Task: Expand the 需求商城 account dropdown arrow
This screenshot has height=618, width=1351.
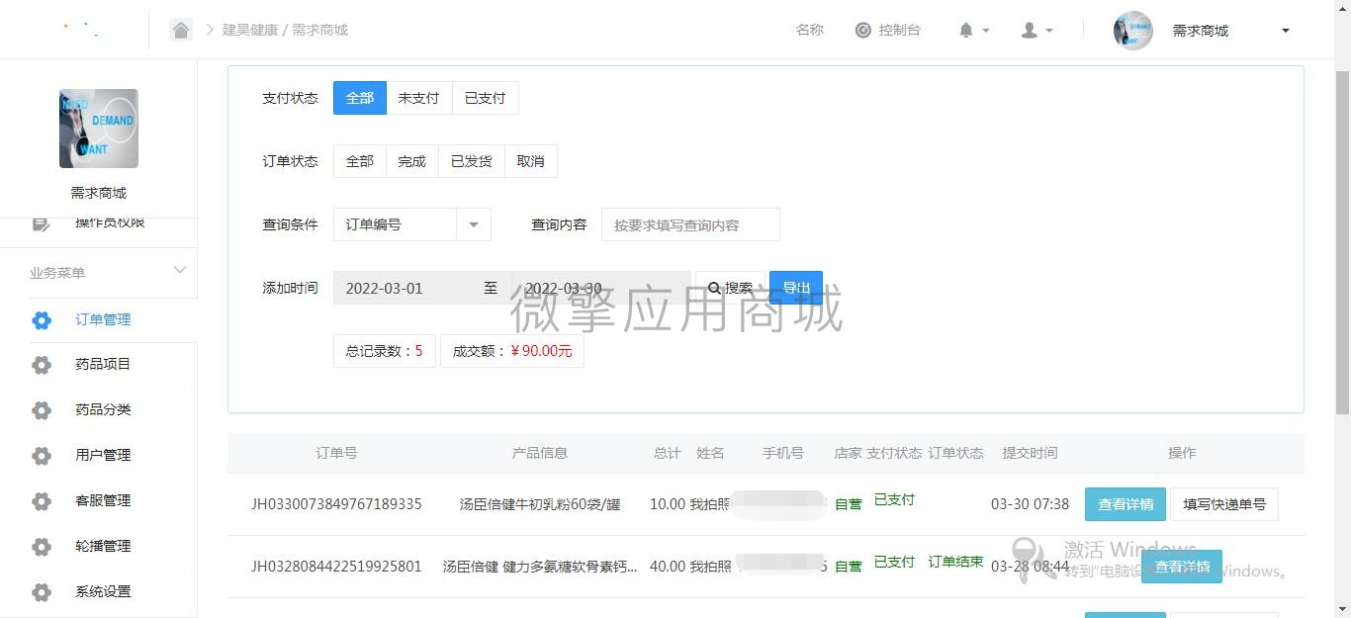Action: [1286, 31]
